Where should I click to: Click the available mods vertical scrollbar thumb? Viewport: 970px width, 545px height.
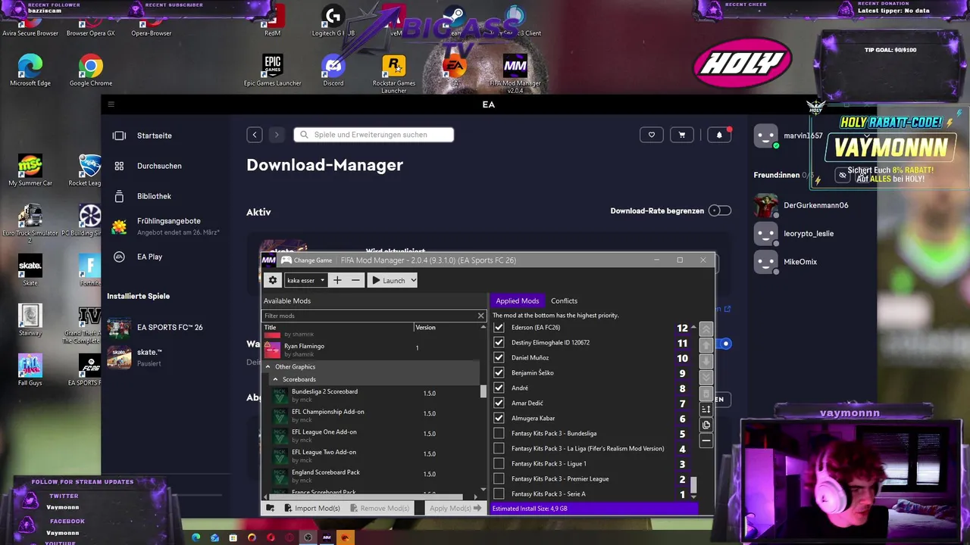tap(483, 391)
